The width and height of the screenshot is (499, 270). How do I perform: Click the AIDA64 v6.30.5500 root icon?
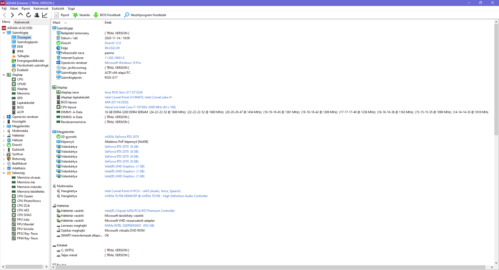pos(4,28)
